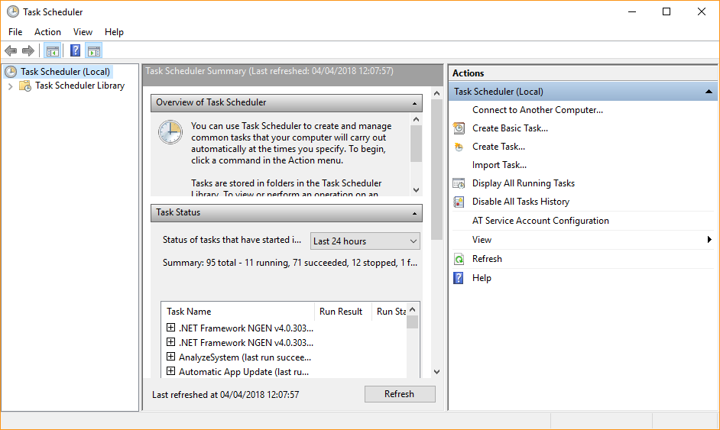Open the View submenu arrow in Actions
Image resolution: width=720 pixels, height=430 pixels.
tap(709, 240)
